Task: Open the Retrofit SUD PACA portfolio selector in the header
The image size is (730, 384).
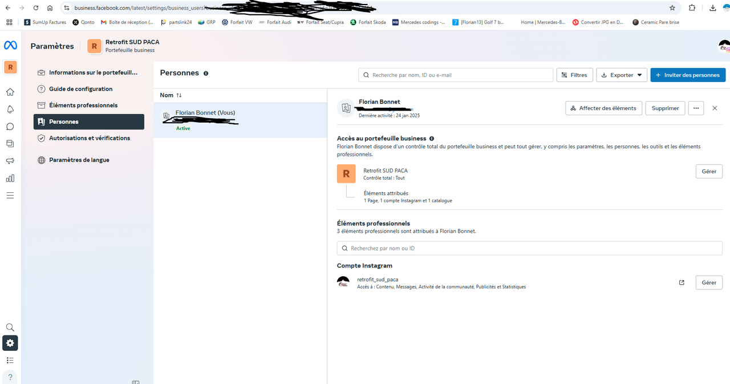Action: coord(123,46)
